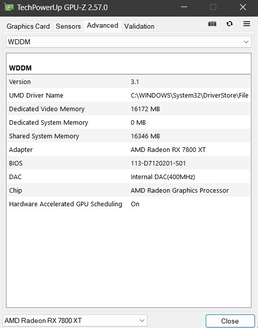Click the screenshot camera icon

pyautogui.click(x=212, y=24)
